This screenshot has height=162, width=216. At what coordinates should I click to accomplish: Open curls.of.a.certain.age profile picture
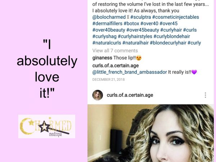98,95
